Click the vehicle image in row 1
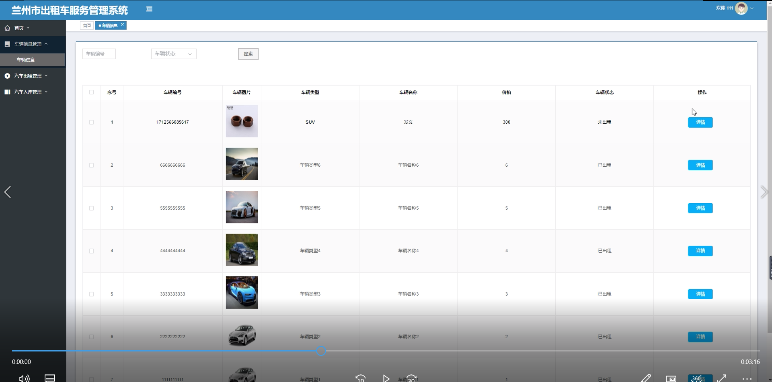 242,121
